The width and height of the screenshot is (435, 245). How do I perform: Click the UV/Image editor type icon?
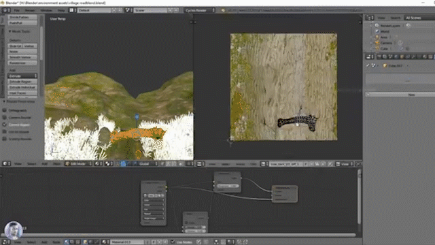coord(201,164)
